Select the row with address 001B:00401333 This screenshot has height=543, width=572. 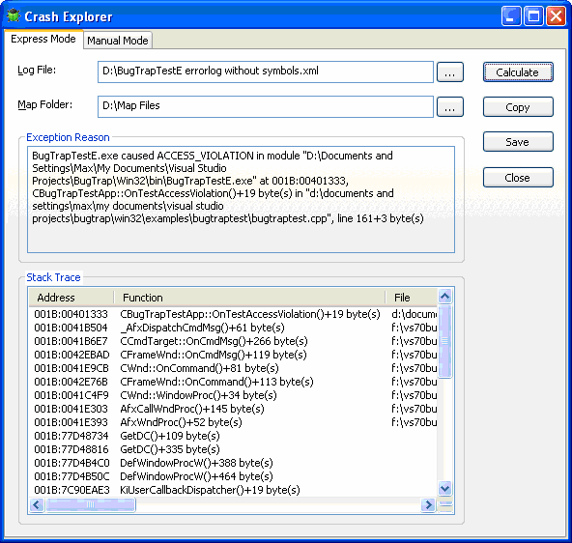[x=233, y=314]
